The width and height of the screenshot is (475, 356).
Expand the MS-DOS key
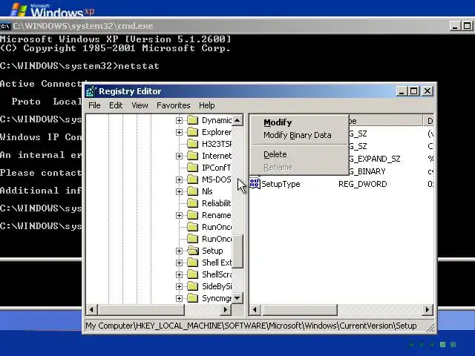coord(179,179)
